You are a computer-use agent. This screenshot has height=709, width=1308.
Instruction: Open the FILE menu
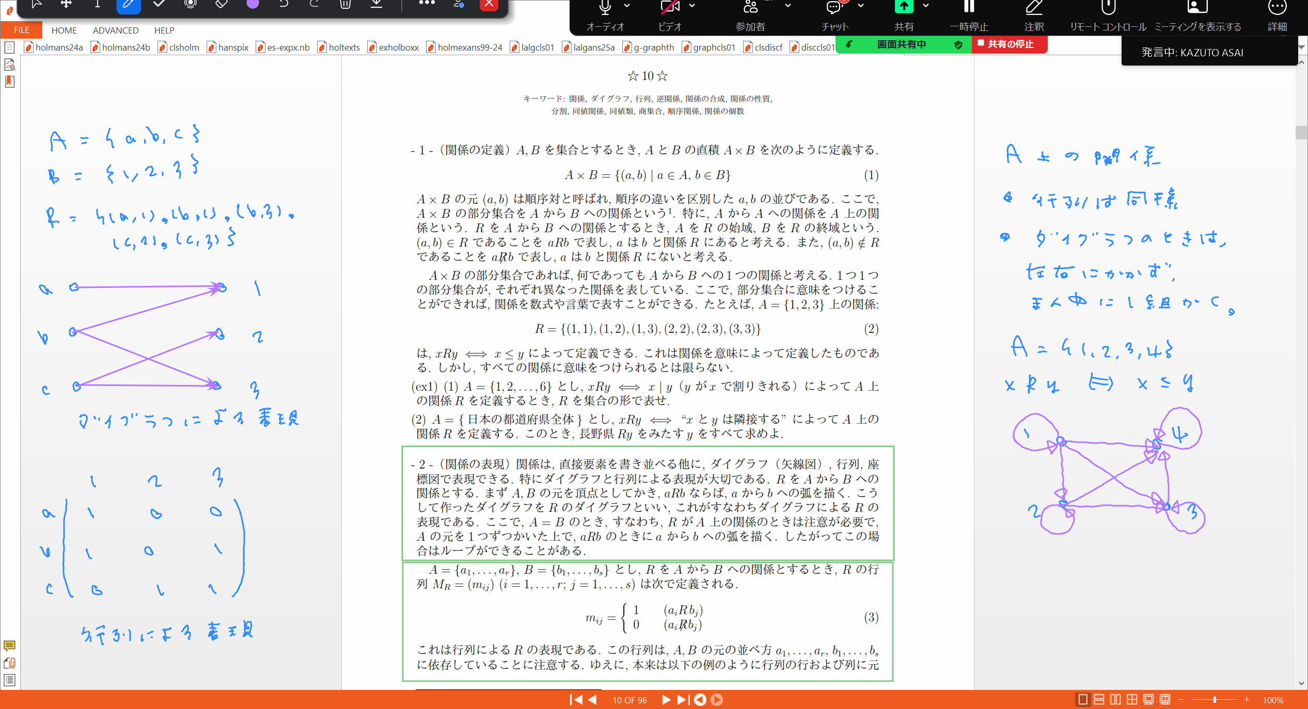(x=22, y=30)
